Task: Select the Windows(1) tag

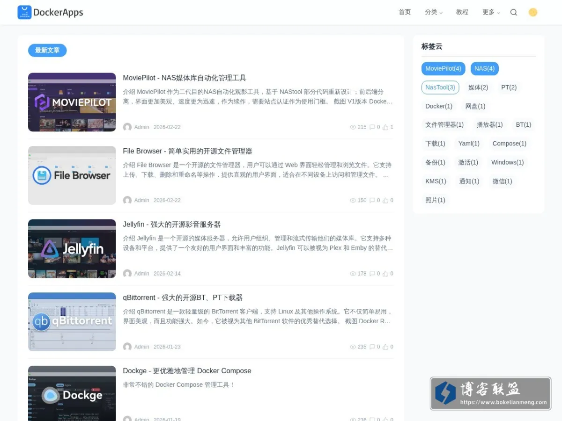Action: coord(508,162)
